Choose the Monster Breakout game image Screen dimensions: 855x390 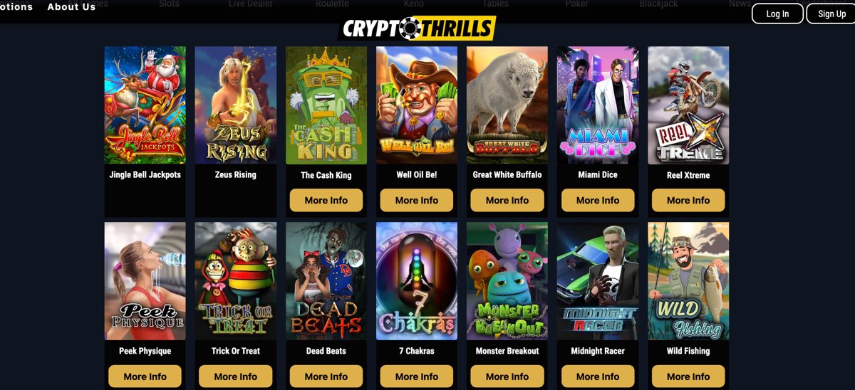[507, 281]
